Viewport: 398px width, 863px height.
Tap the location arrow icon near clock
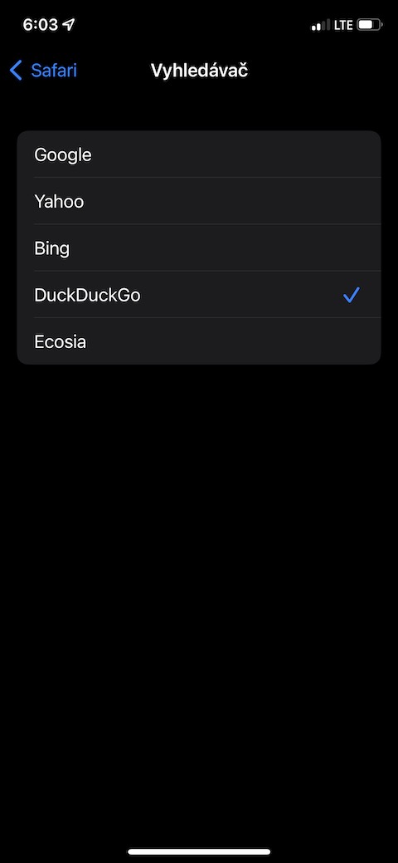coord(69,24)
